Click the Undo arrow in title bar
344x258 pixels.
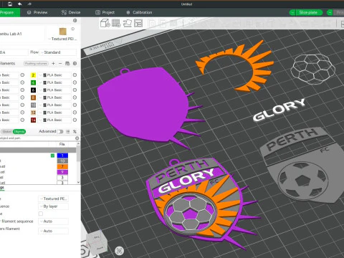(x=20, y=4)
